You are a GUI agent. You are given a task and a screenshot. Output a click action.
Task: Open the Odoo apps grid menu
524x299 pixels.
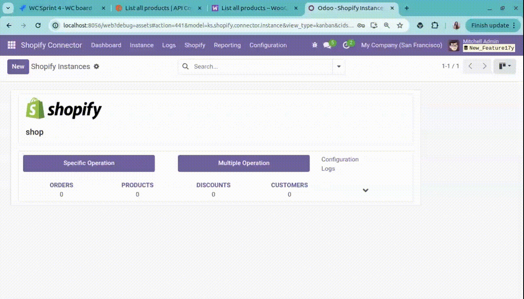tap(11, 45)
